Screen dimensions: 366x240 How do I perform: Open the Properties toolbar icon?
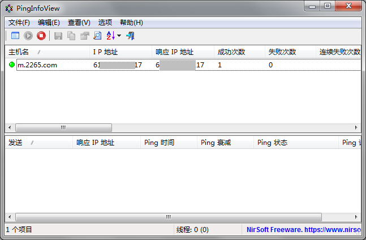[84, 36]
